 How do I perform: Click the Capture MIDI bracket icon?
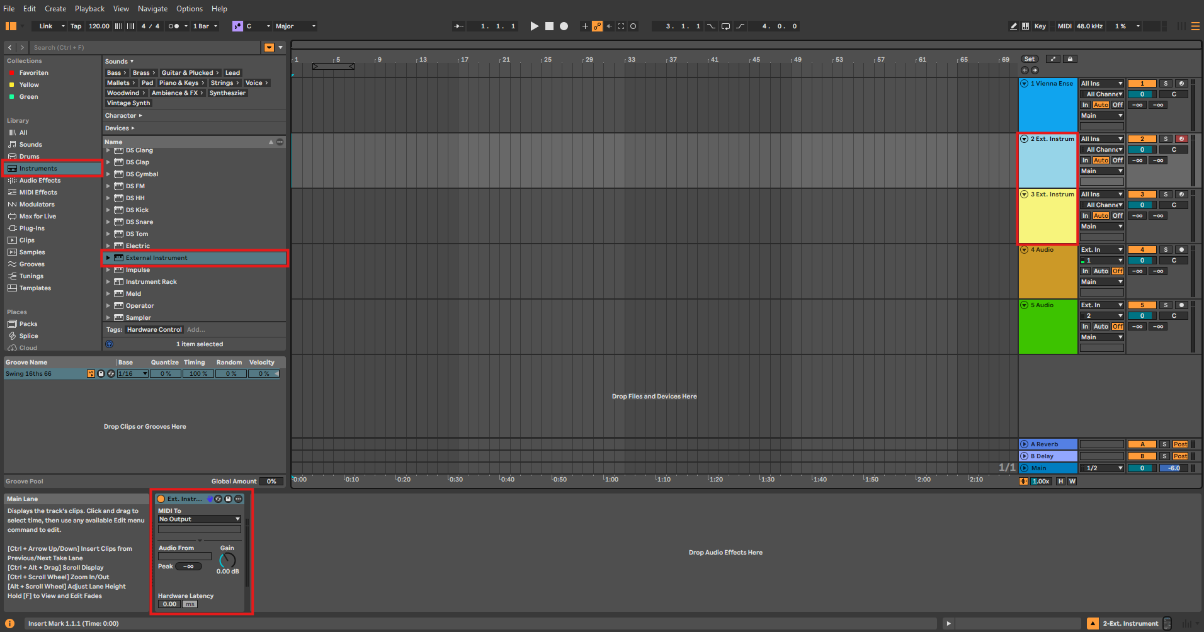[x=622, y=26]
